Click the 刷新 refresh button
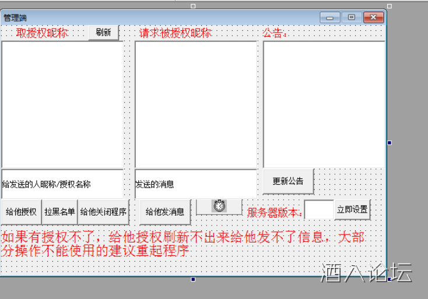Viewport: 428px width, 299px height. click(x=103, y=33)
